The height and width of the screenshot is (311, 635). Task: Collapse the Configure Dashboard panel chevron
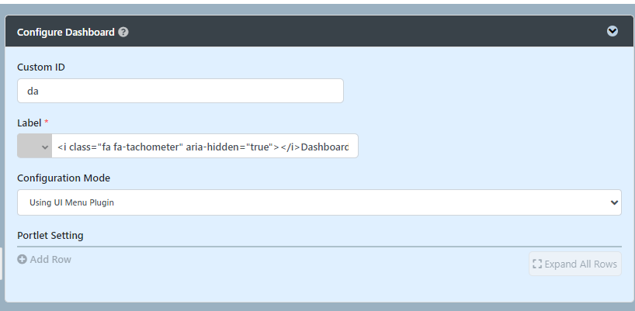pos(612,31)
